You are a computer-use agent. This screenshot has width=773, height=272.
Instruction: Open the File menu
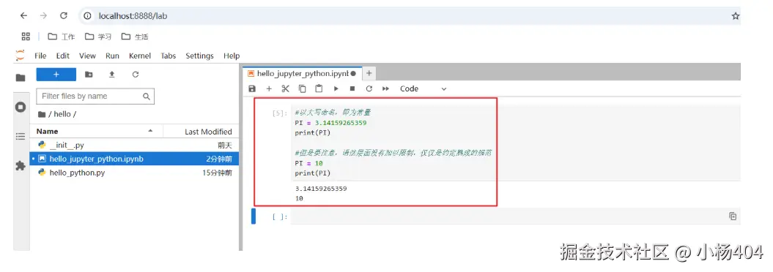40,56
